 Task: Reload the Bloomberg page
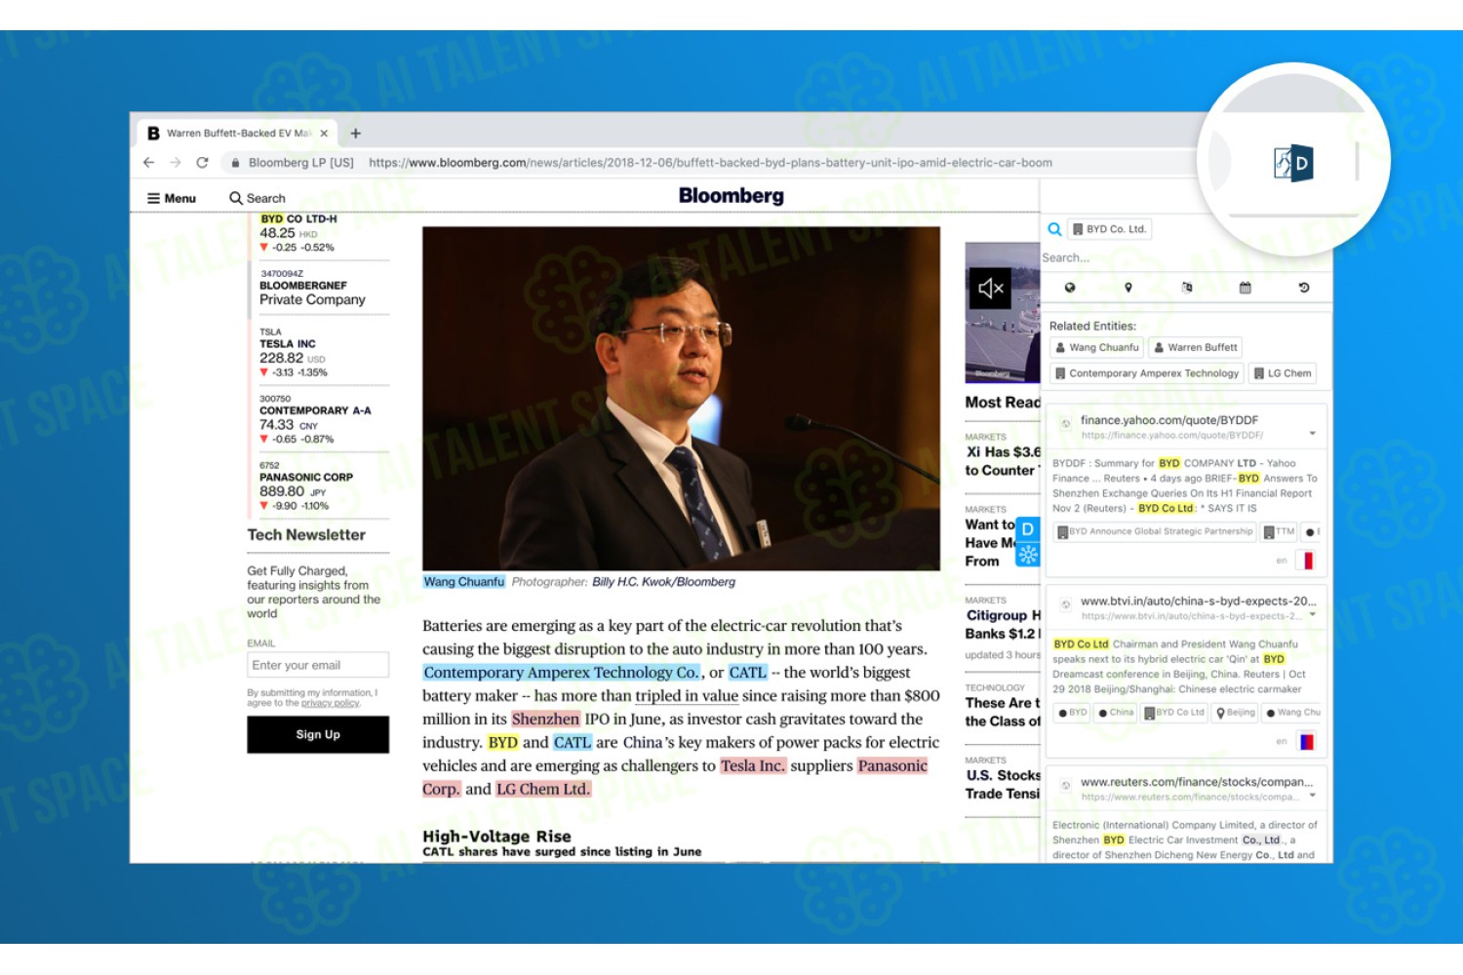tap(202, 163)
